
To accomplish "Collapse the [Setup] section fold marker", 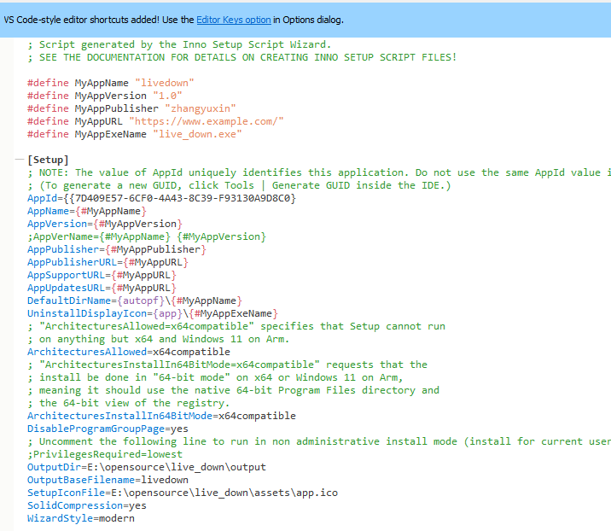I will pyautogui.click(x=19, y=160).
